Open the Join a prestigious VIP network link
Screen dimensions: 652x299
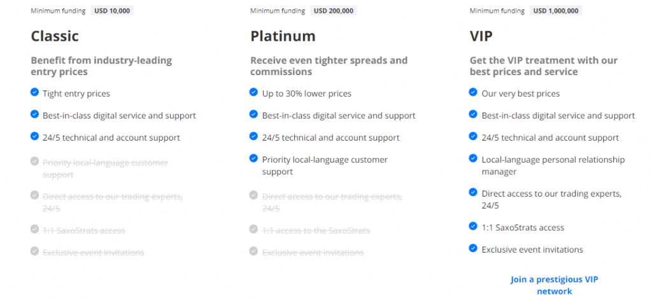click(554, 285)
